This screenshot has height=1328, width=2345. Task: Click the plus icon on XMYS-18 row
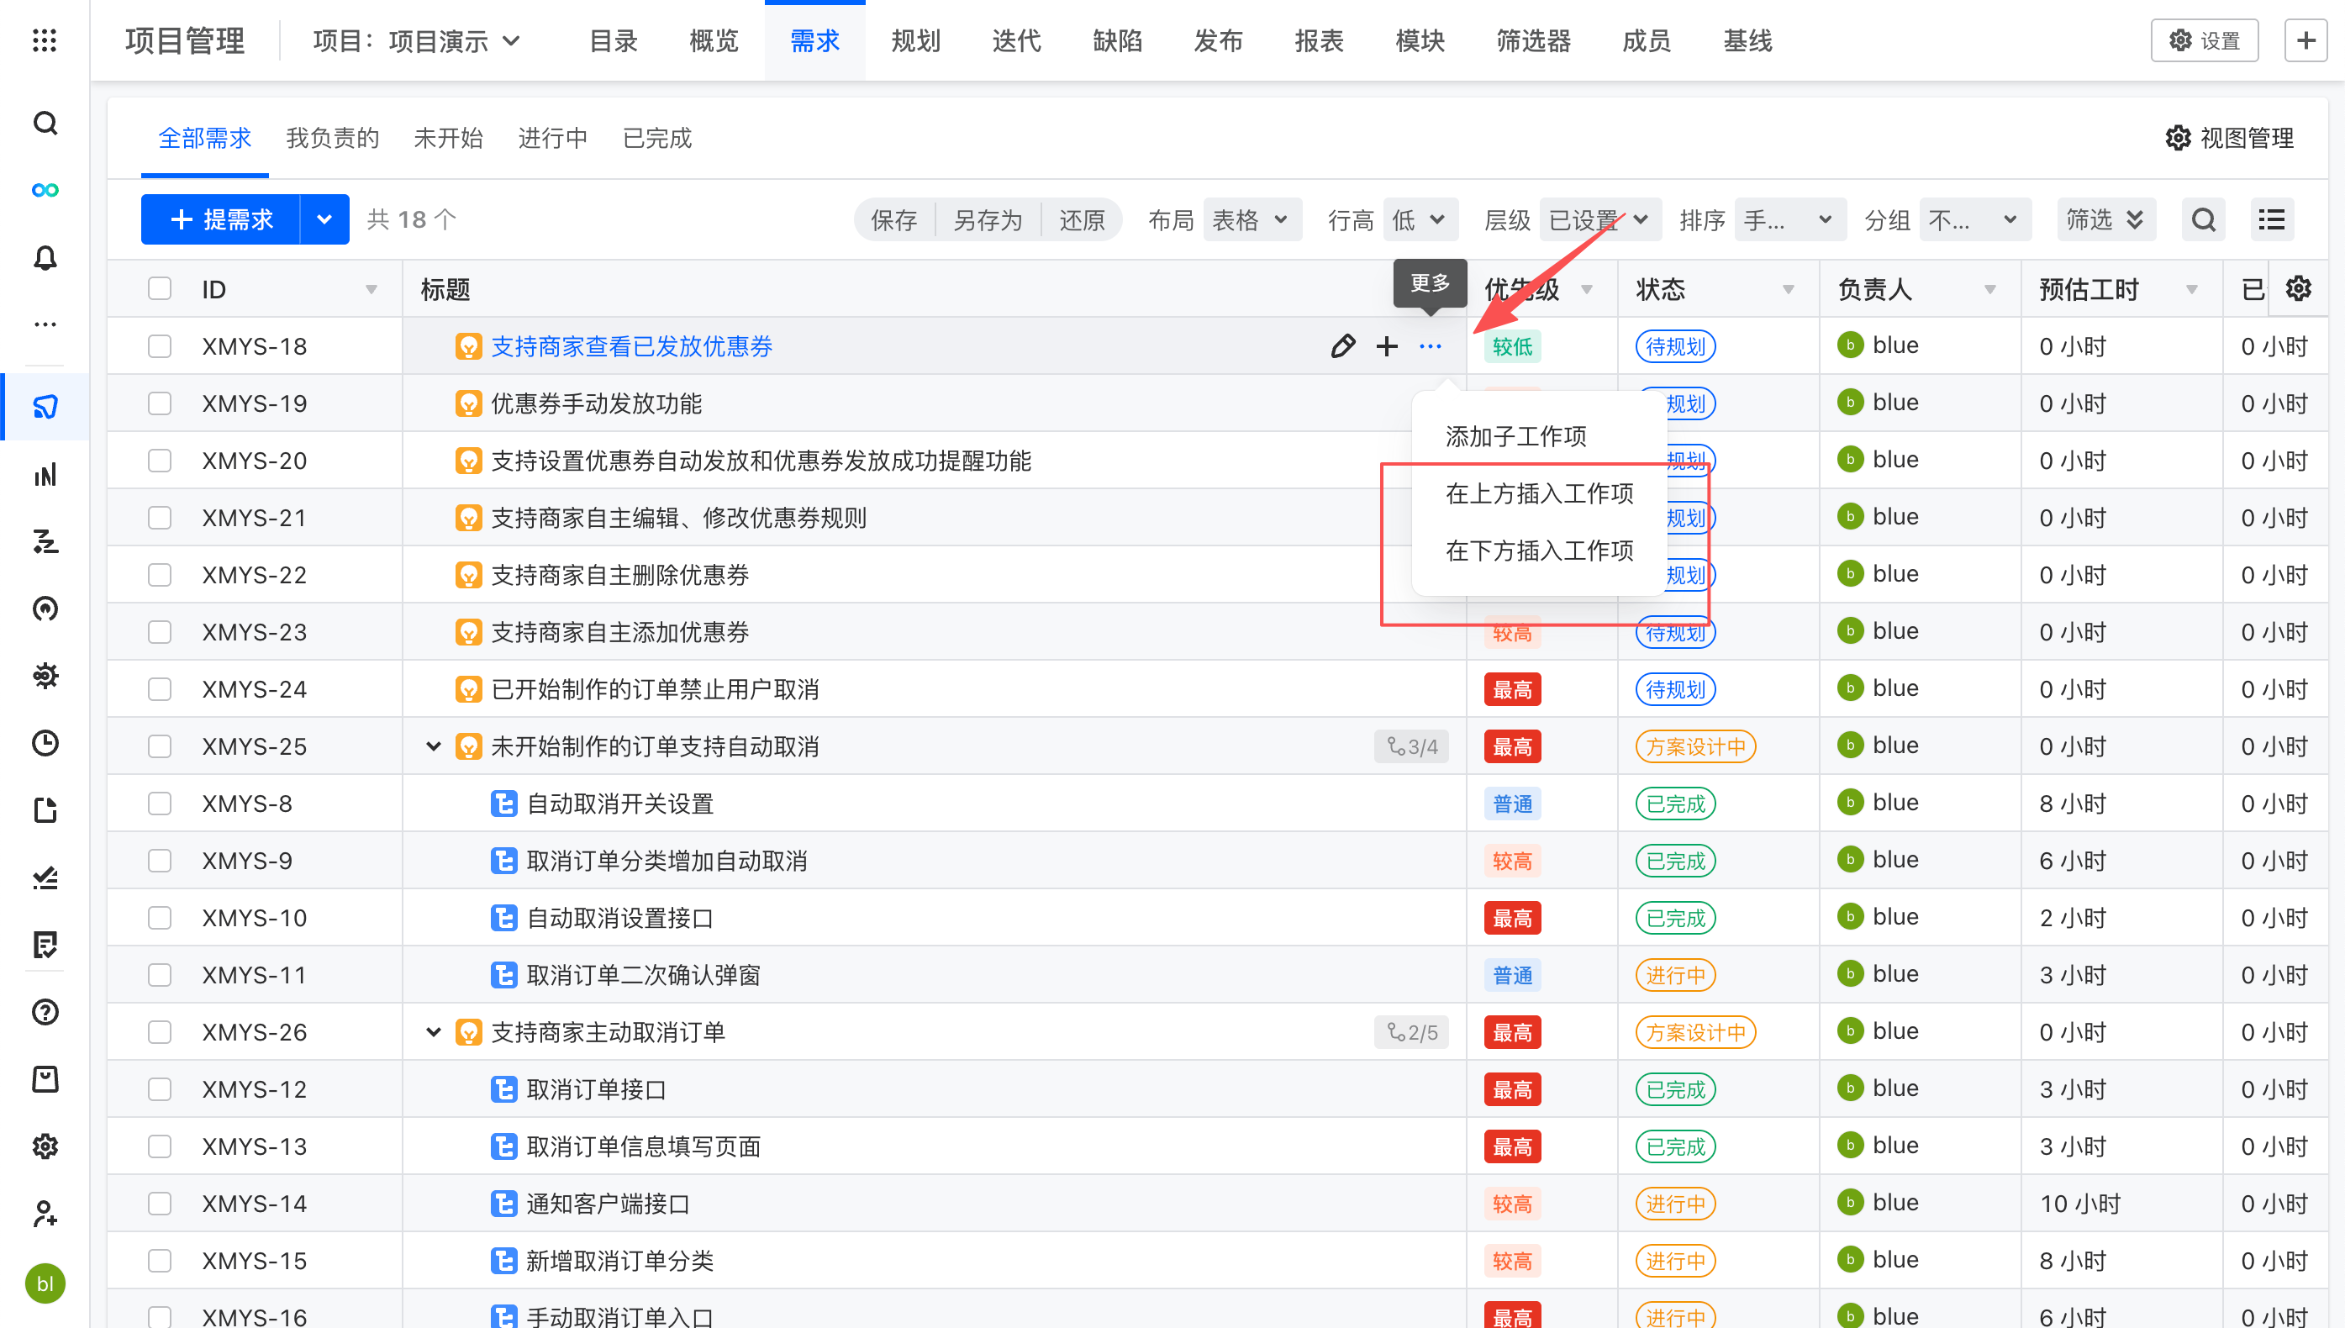tap(1386, 346)
